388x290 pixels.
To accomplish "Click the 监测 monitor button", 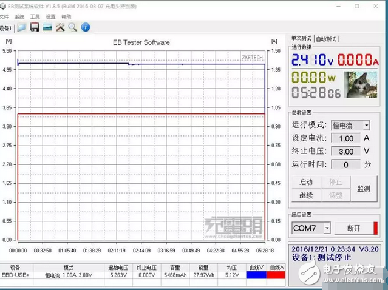I will pyautogui.click(x=364, y=189).
